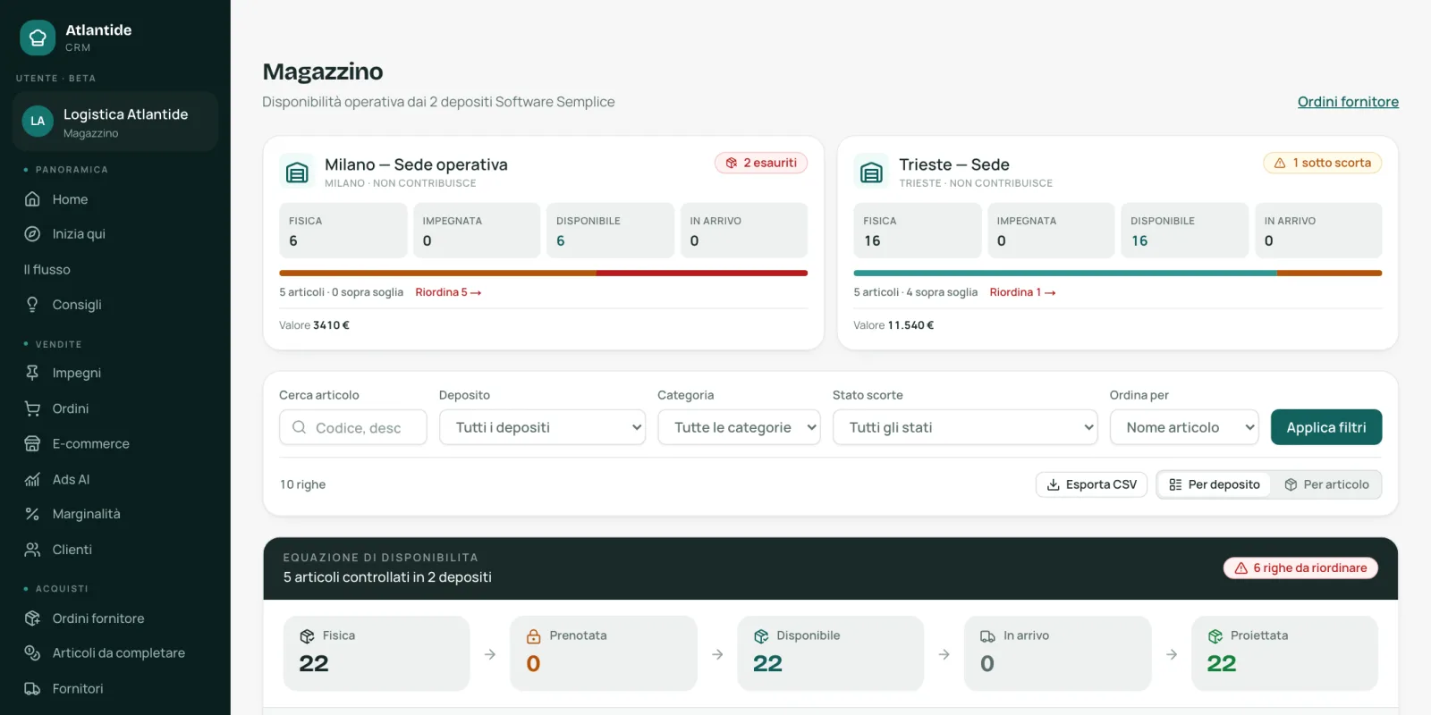Open E-commerce in the sidebar
Screen dimensions: 1431x715
coord(115,443)
